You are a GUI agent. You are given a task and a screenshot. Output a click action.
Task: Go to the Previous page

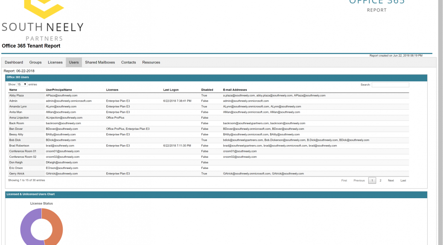pos(359,180)
